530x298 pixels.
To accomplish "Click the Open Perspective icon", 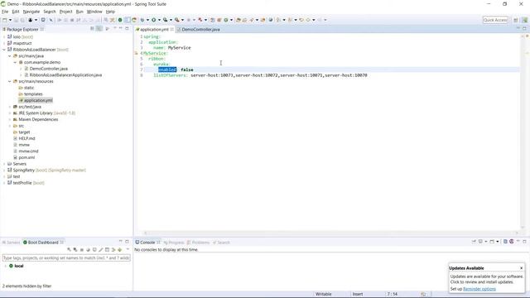I will pyautogui.click(x=516, y=20).
